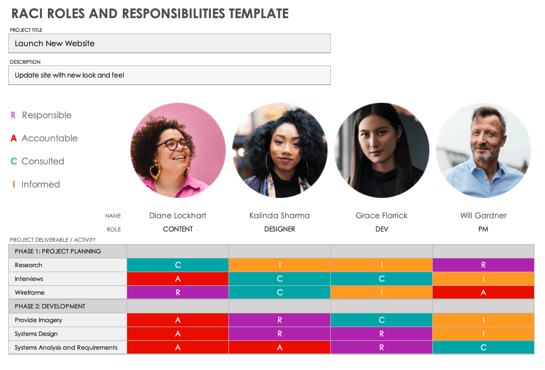This screenshot has width=545, height=370.
Task: Click the Phase 2: Development header row
Action: pyautogui.click(x=68, y=306)
